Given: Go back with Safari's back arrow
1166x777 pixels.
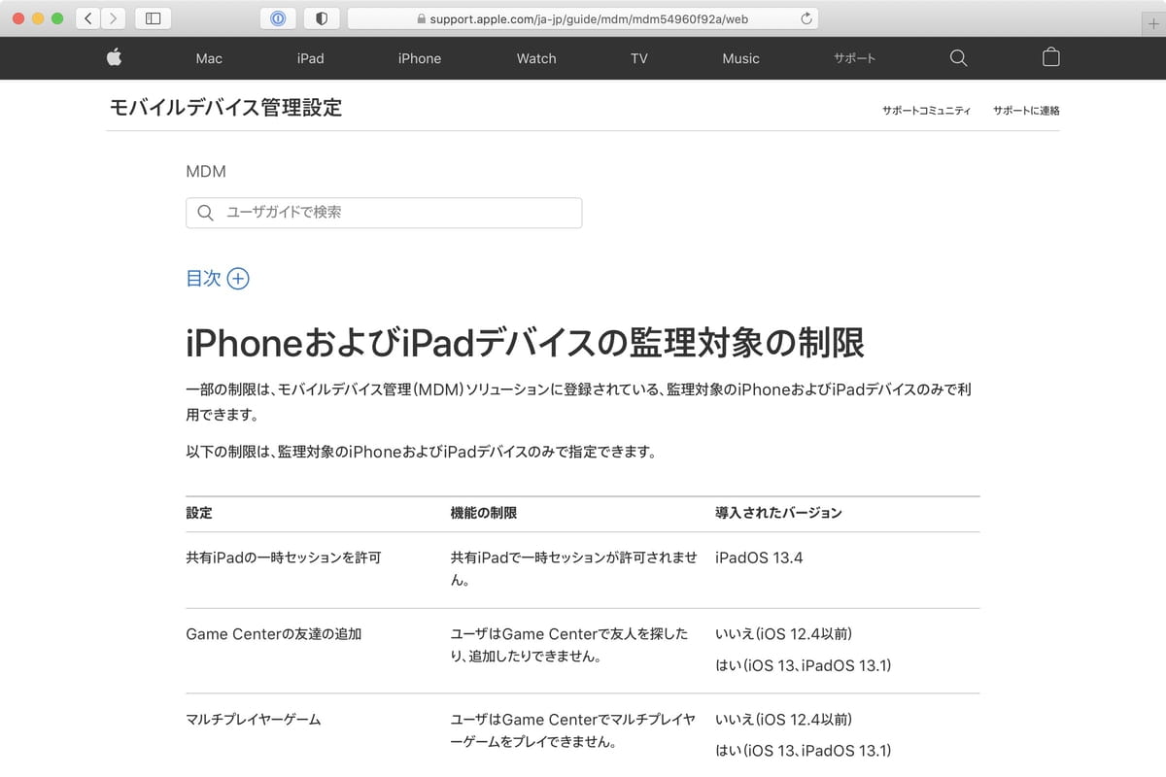Looking at the screenshot, I should pyautogui.click(x=88, y=18).
